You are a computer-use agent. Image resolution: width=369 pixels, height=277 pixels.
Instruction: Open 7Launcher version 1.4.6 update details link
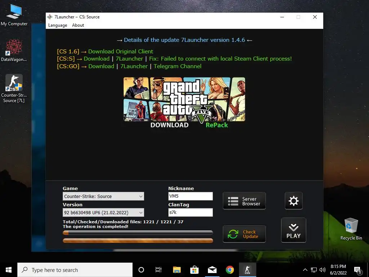[x=184, y=40]
